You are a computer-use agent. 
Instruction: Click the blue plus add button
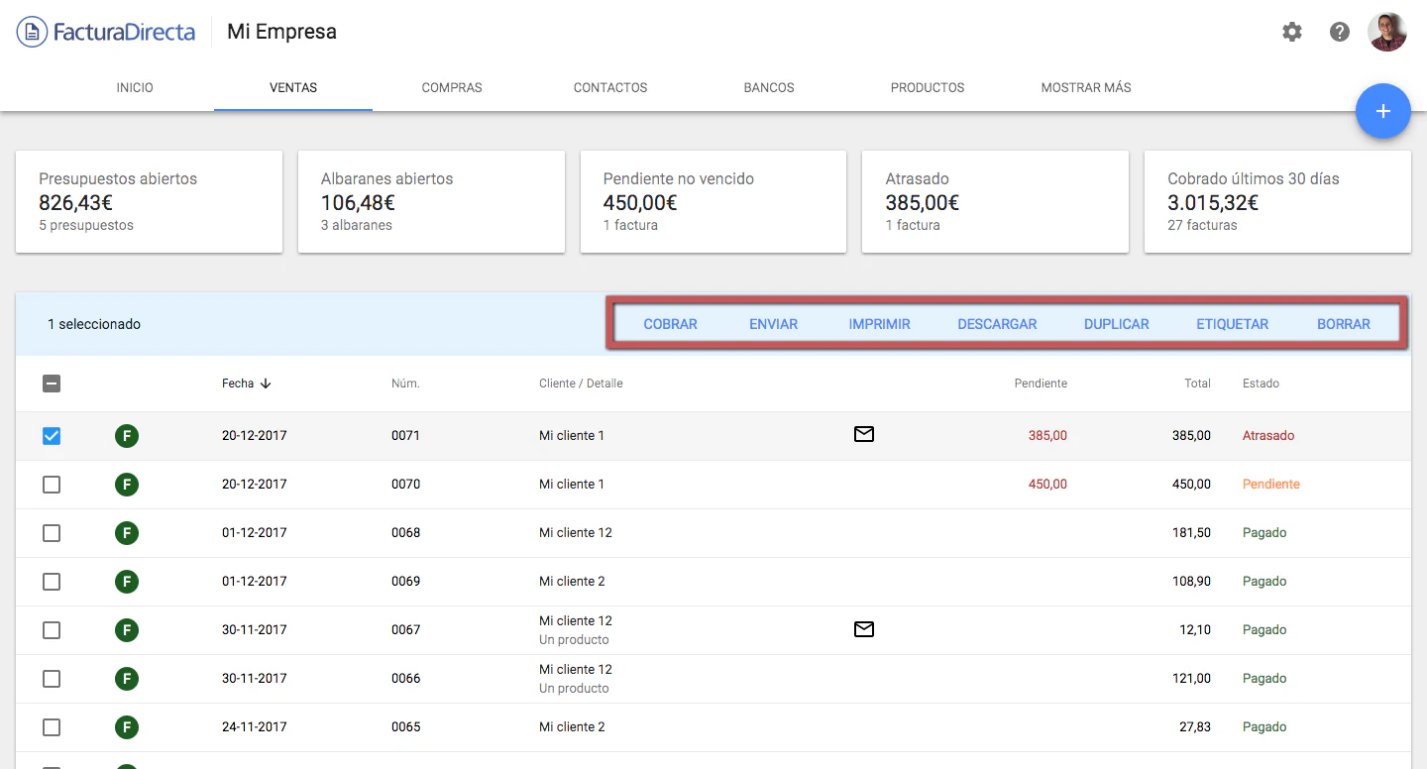[1382, 111]
